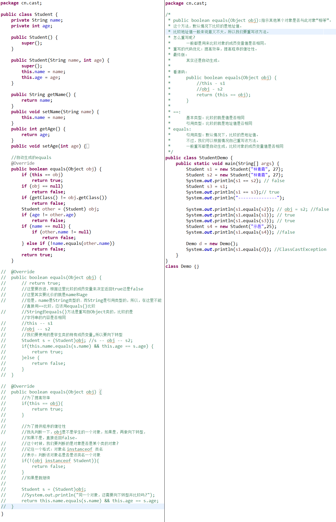Click the highlighted opening brace after commented equals
Viewport: 336px width, 522px height.
coord(100,392)
